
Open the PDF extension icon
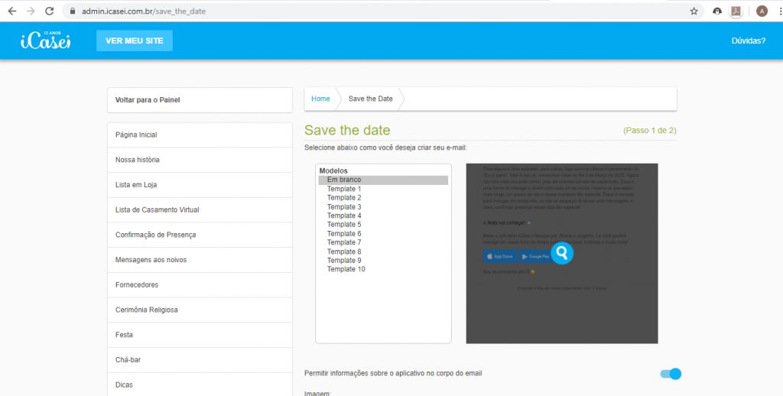(x=736, y=11)
